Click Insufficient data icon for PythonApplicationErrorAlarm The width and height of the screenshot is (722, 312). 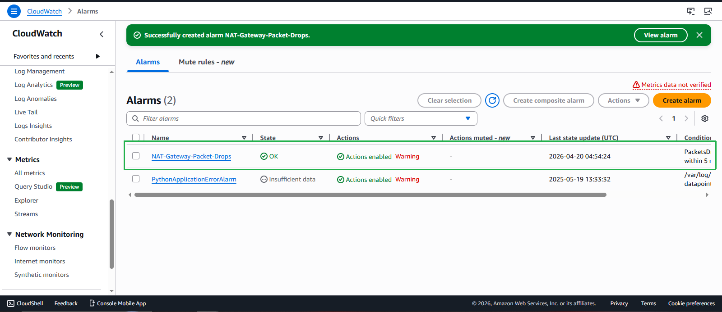point(264,179)
